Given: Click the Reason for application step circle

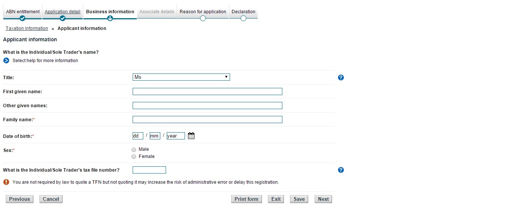Looking at the screenshot, I should pyautogui.click(x=203, y=18).
